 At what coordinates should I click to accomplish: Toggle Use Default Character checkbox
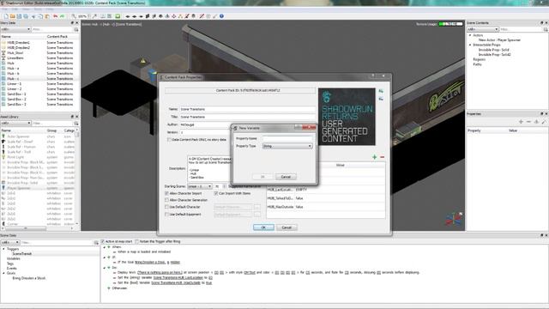(166, 207)
